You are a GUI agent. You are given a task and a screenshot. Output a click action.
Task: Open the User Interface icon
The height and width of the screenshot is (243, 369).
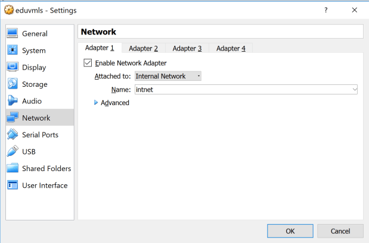(13, 185)
